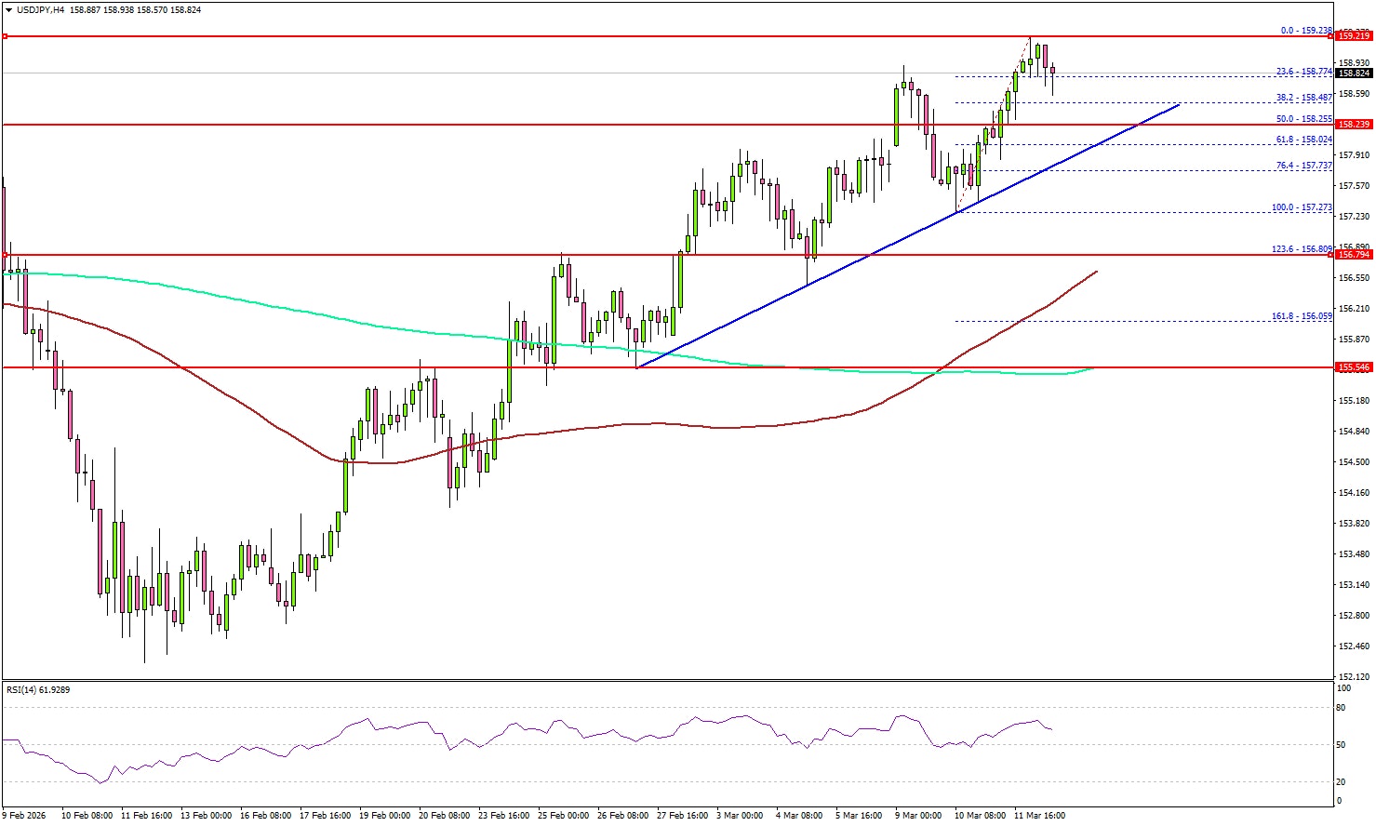Click the black 158.824 current price tag
Image resolution: width=1376 pixels, height=826 pixels.
1353,73
